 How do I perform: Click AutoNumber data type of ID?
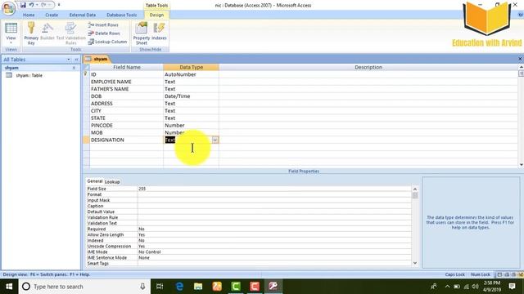pos(191,74)
